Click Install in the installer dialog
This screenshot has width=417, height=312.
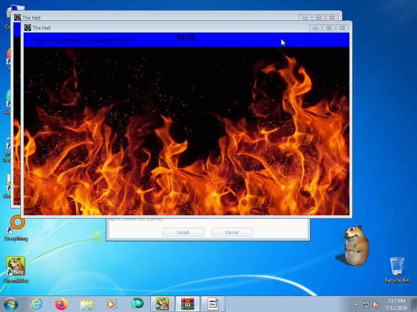[183, 232]
